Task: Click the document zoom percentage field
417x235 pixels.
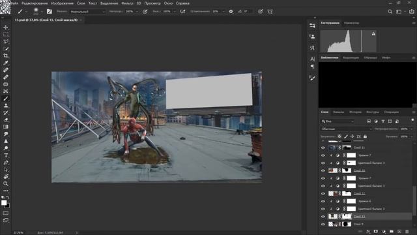Action: [18, 232]
